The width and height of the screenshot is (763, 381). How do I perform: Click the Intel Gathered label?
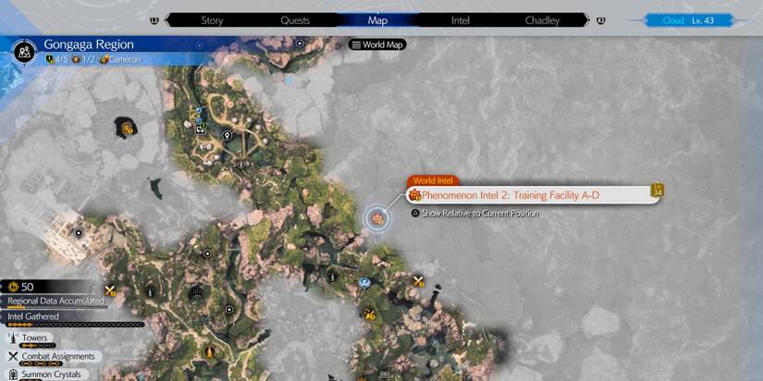33,316
